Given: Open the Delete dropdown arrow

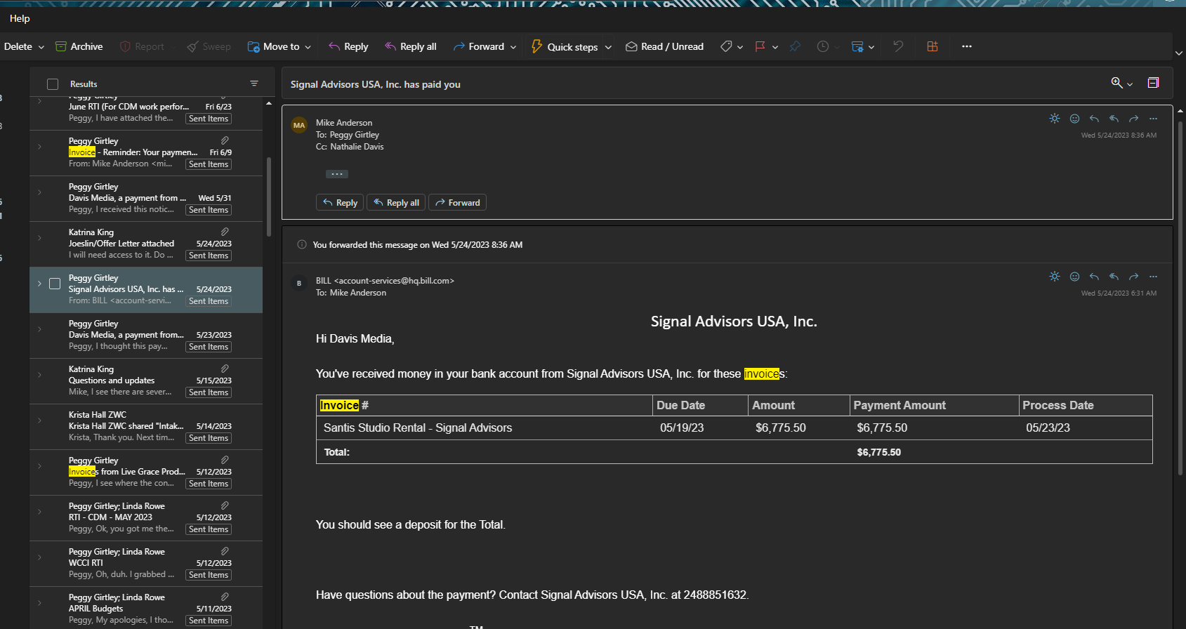Looking at the screenshot, I should pos(41,47).
